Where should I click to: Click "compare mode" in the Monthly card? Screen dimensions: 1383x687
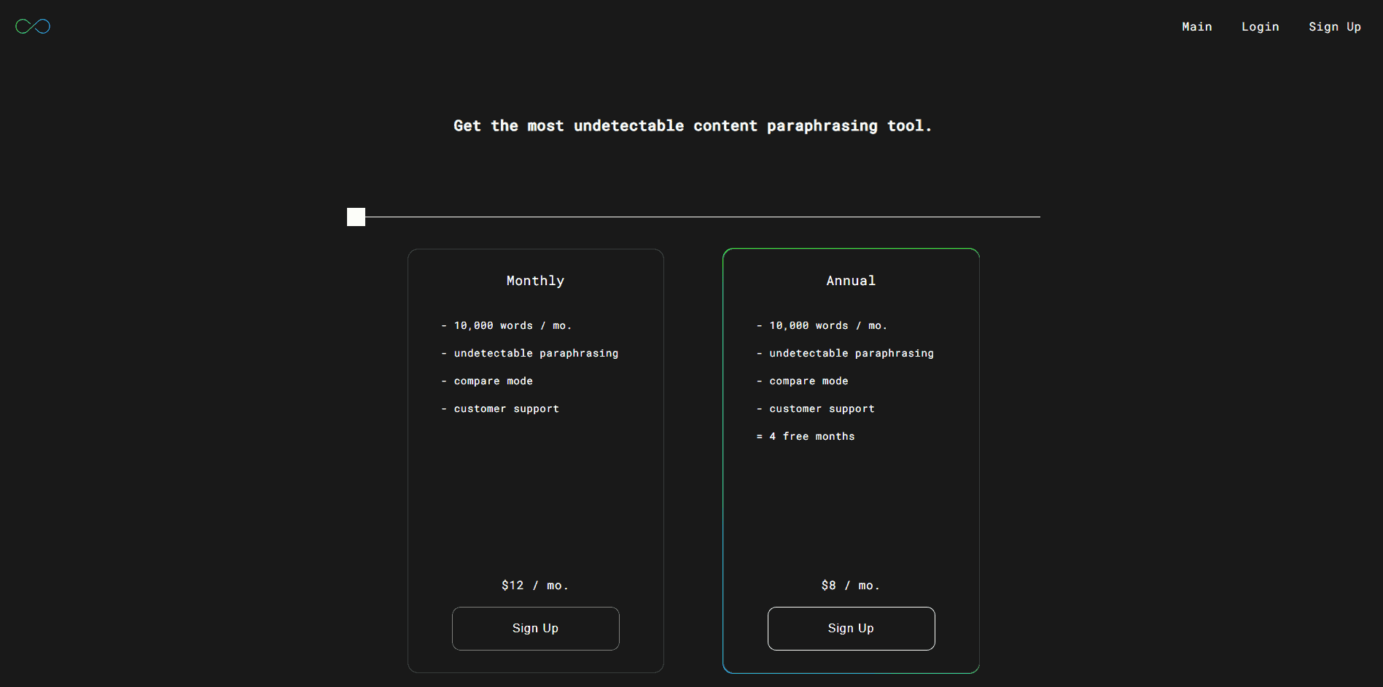(493, 381)
